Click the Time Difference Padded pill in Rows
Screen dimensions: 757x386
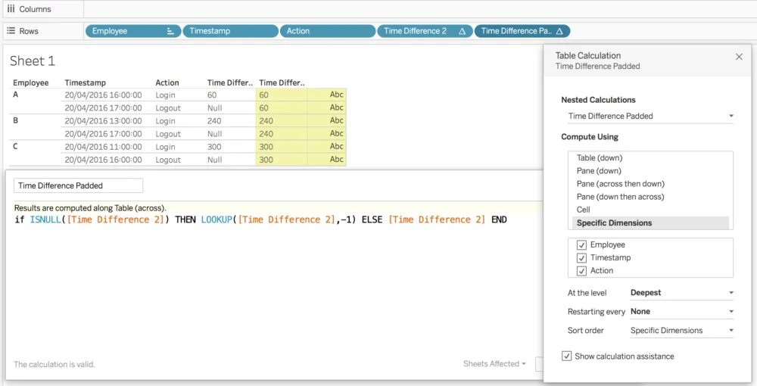tap(522, 31)
